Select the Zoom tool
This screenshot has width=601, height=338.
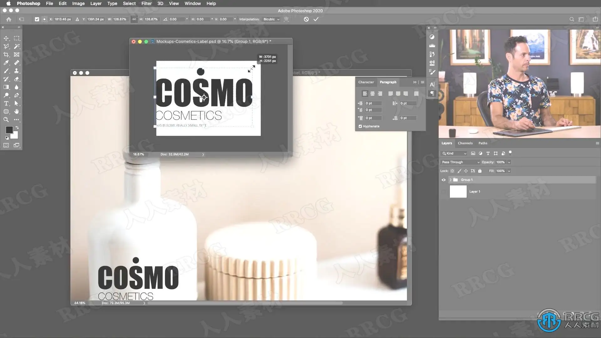[x=6, y=120]
